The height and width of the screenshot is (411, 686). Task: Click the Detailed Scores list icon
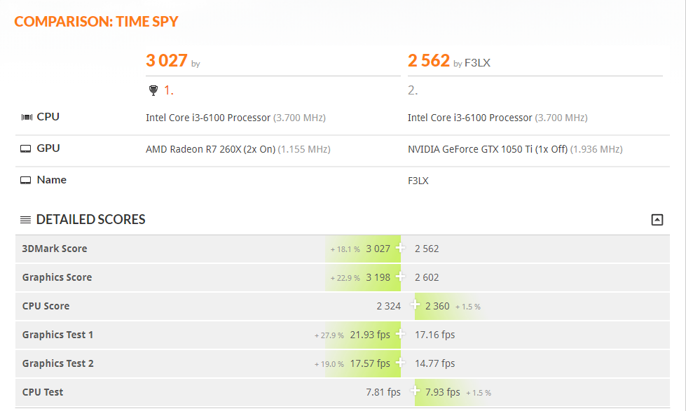pos(25,219)
